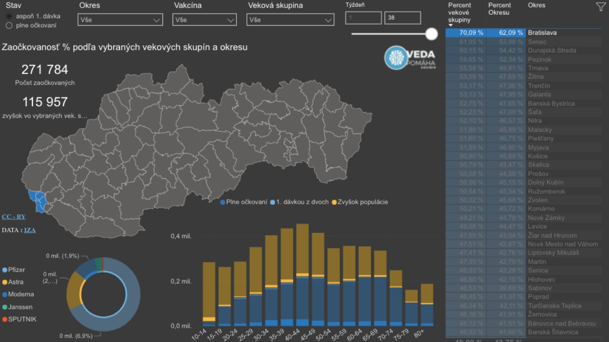
Task: Open the IZA data source link
Action: 30,230
